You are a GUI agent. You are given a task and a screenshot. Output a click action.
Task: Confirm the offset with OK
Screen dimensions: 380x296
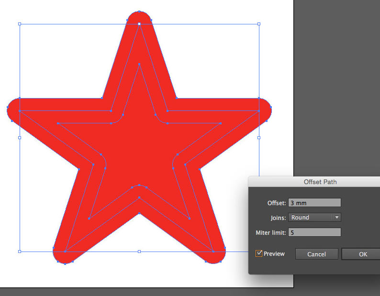pyautogui.click(x=362, y=254)
